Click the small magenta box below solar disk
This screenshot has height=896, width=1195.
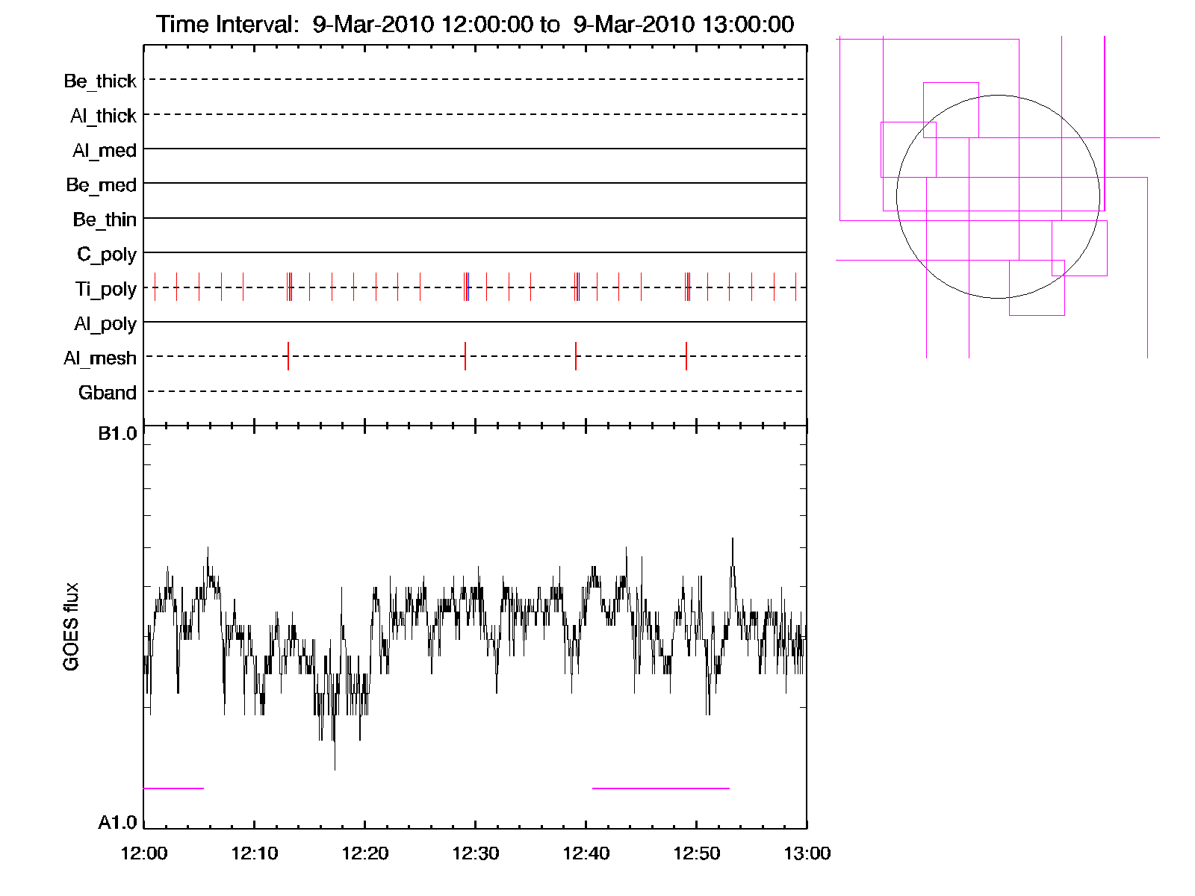[x=1037, y=288]
